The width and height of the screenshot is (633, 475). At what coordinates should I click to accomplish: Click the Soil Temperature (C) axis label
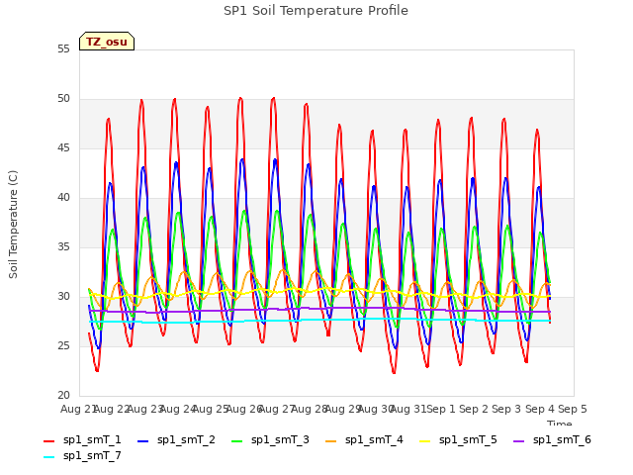13,225
